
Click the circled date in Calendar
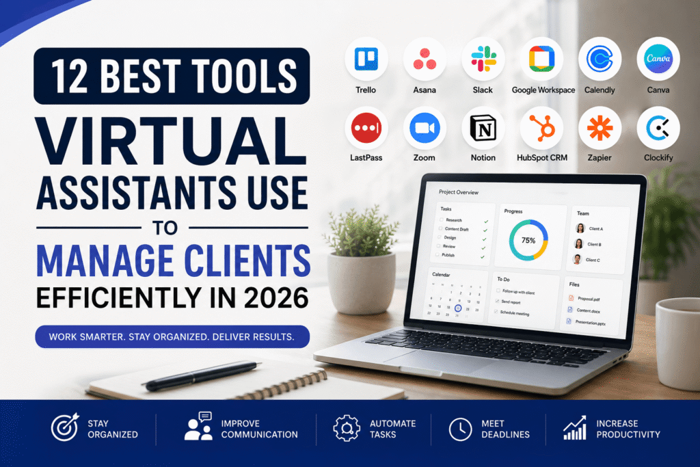[x=457, y=308]
